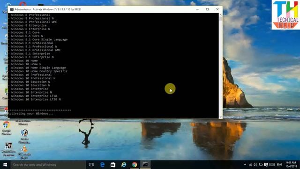Open the Action Center notifications icon
Screen dimensions: 300x169
266,165
